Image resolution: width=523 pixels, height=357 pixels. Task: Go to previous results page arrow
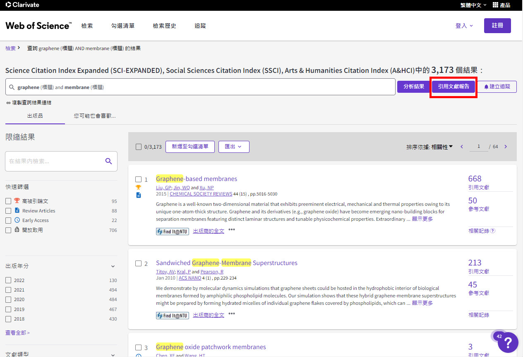(x=462, y=147)
